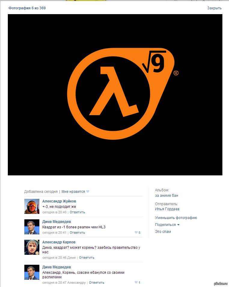Click the avatar beside the 20:47 comment
229x287 pixels.
[x=32, y=272]
